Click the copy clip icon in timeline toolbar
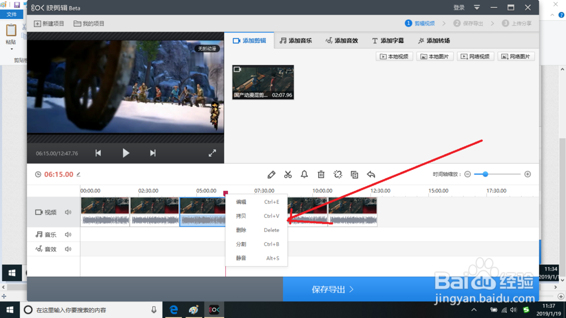Screen dimensions: 566x318 click(354, 175)
